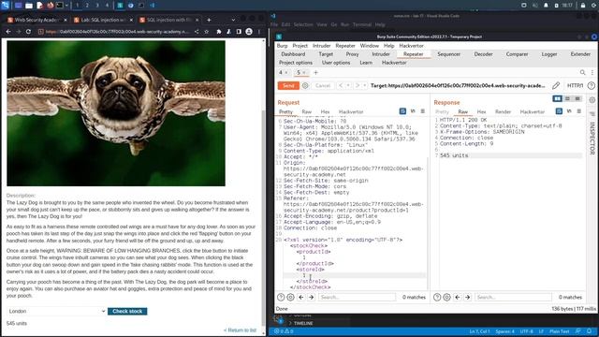
Task: Open the history forward dropdown arrow
Action: pos(365,85)
